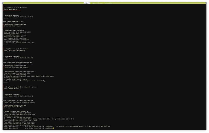Click 'Year 2002: Processed 850 candidates' line
Viewport: 209px width, 133px height.
coord(39,128)
